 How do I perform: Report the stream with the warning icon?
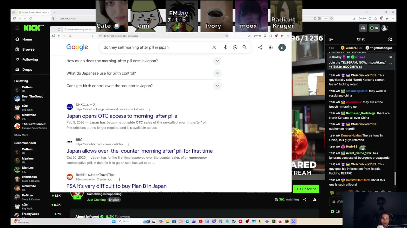pos(315,199)
